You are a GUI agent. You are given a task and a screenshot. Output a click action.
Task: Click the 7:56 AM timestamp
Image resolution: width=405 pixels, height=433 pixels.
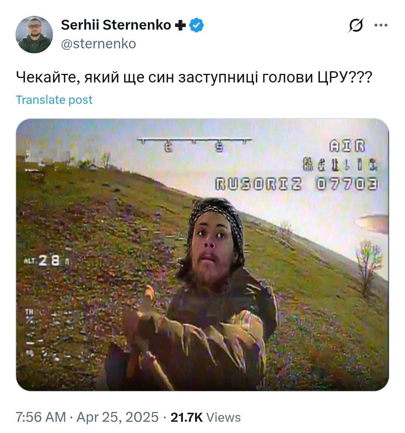coord(41,417)
